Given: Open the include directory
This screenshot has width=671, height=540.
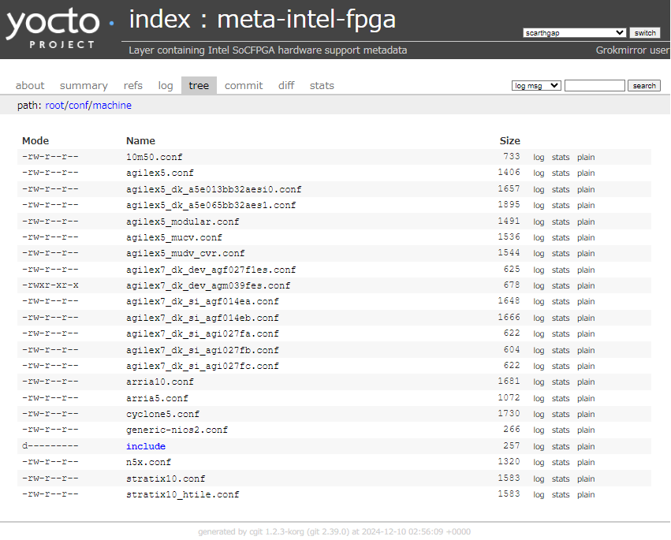Looking at the screenshot, I should pyautogui.click(x=146, y=446).
